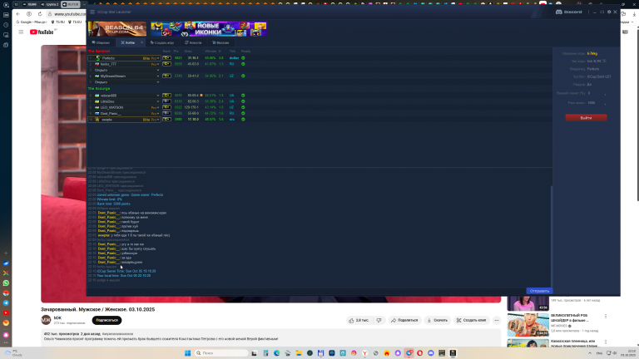The height and width of the screenshot is (359, 639).
Task: Open Discord from the launcher title bar
Action: (x=569, y=12)
